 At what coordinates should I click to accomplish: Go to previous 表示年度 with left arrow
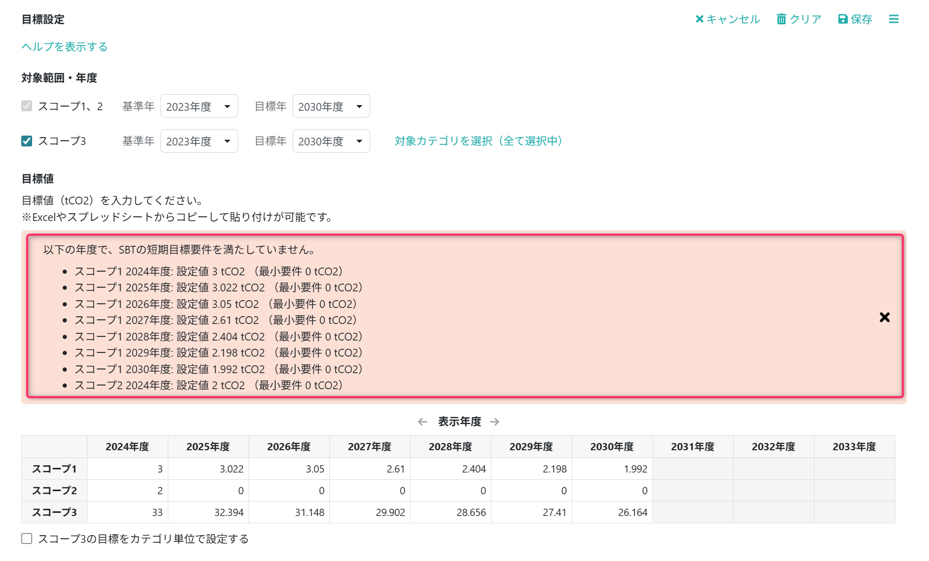[x=423, y=422]
